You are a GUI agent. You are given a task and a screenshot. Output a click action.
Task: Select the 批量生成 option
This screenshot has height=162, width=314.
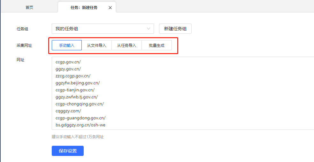point(157,45)
